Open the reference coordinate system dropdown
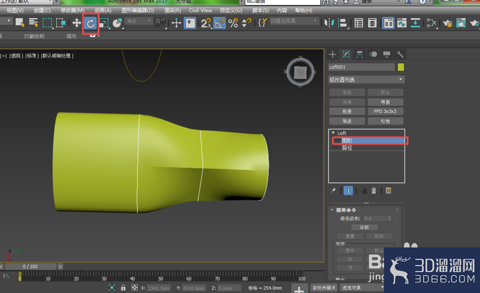Viewport: 480px width, 293px height. (x=139, y=21)
